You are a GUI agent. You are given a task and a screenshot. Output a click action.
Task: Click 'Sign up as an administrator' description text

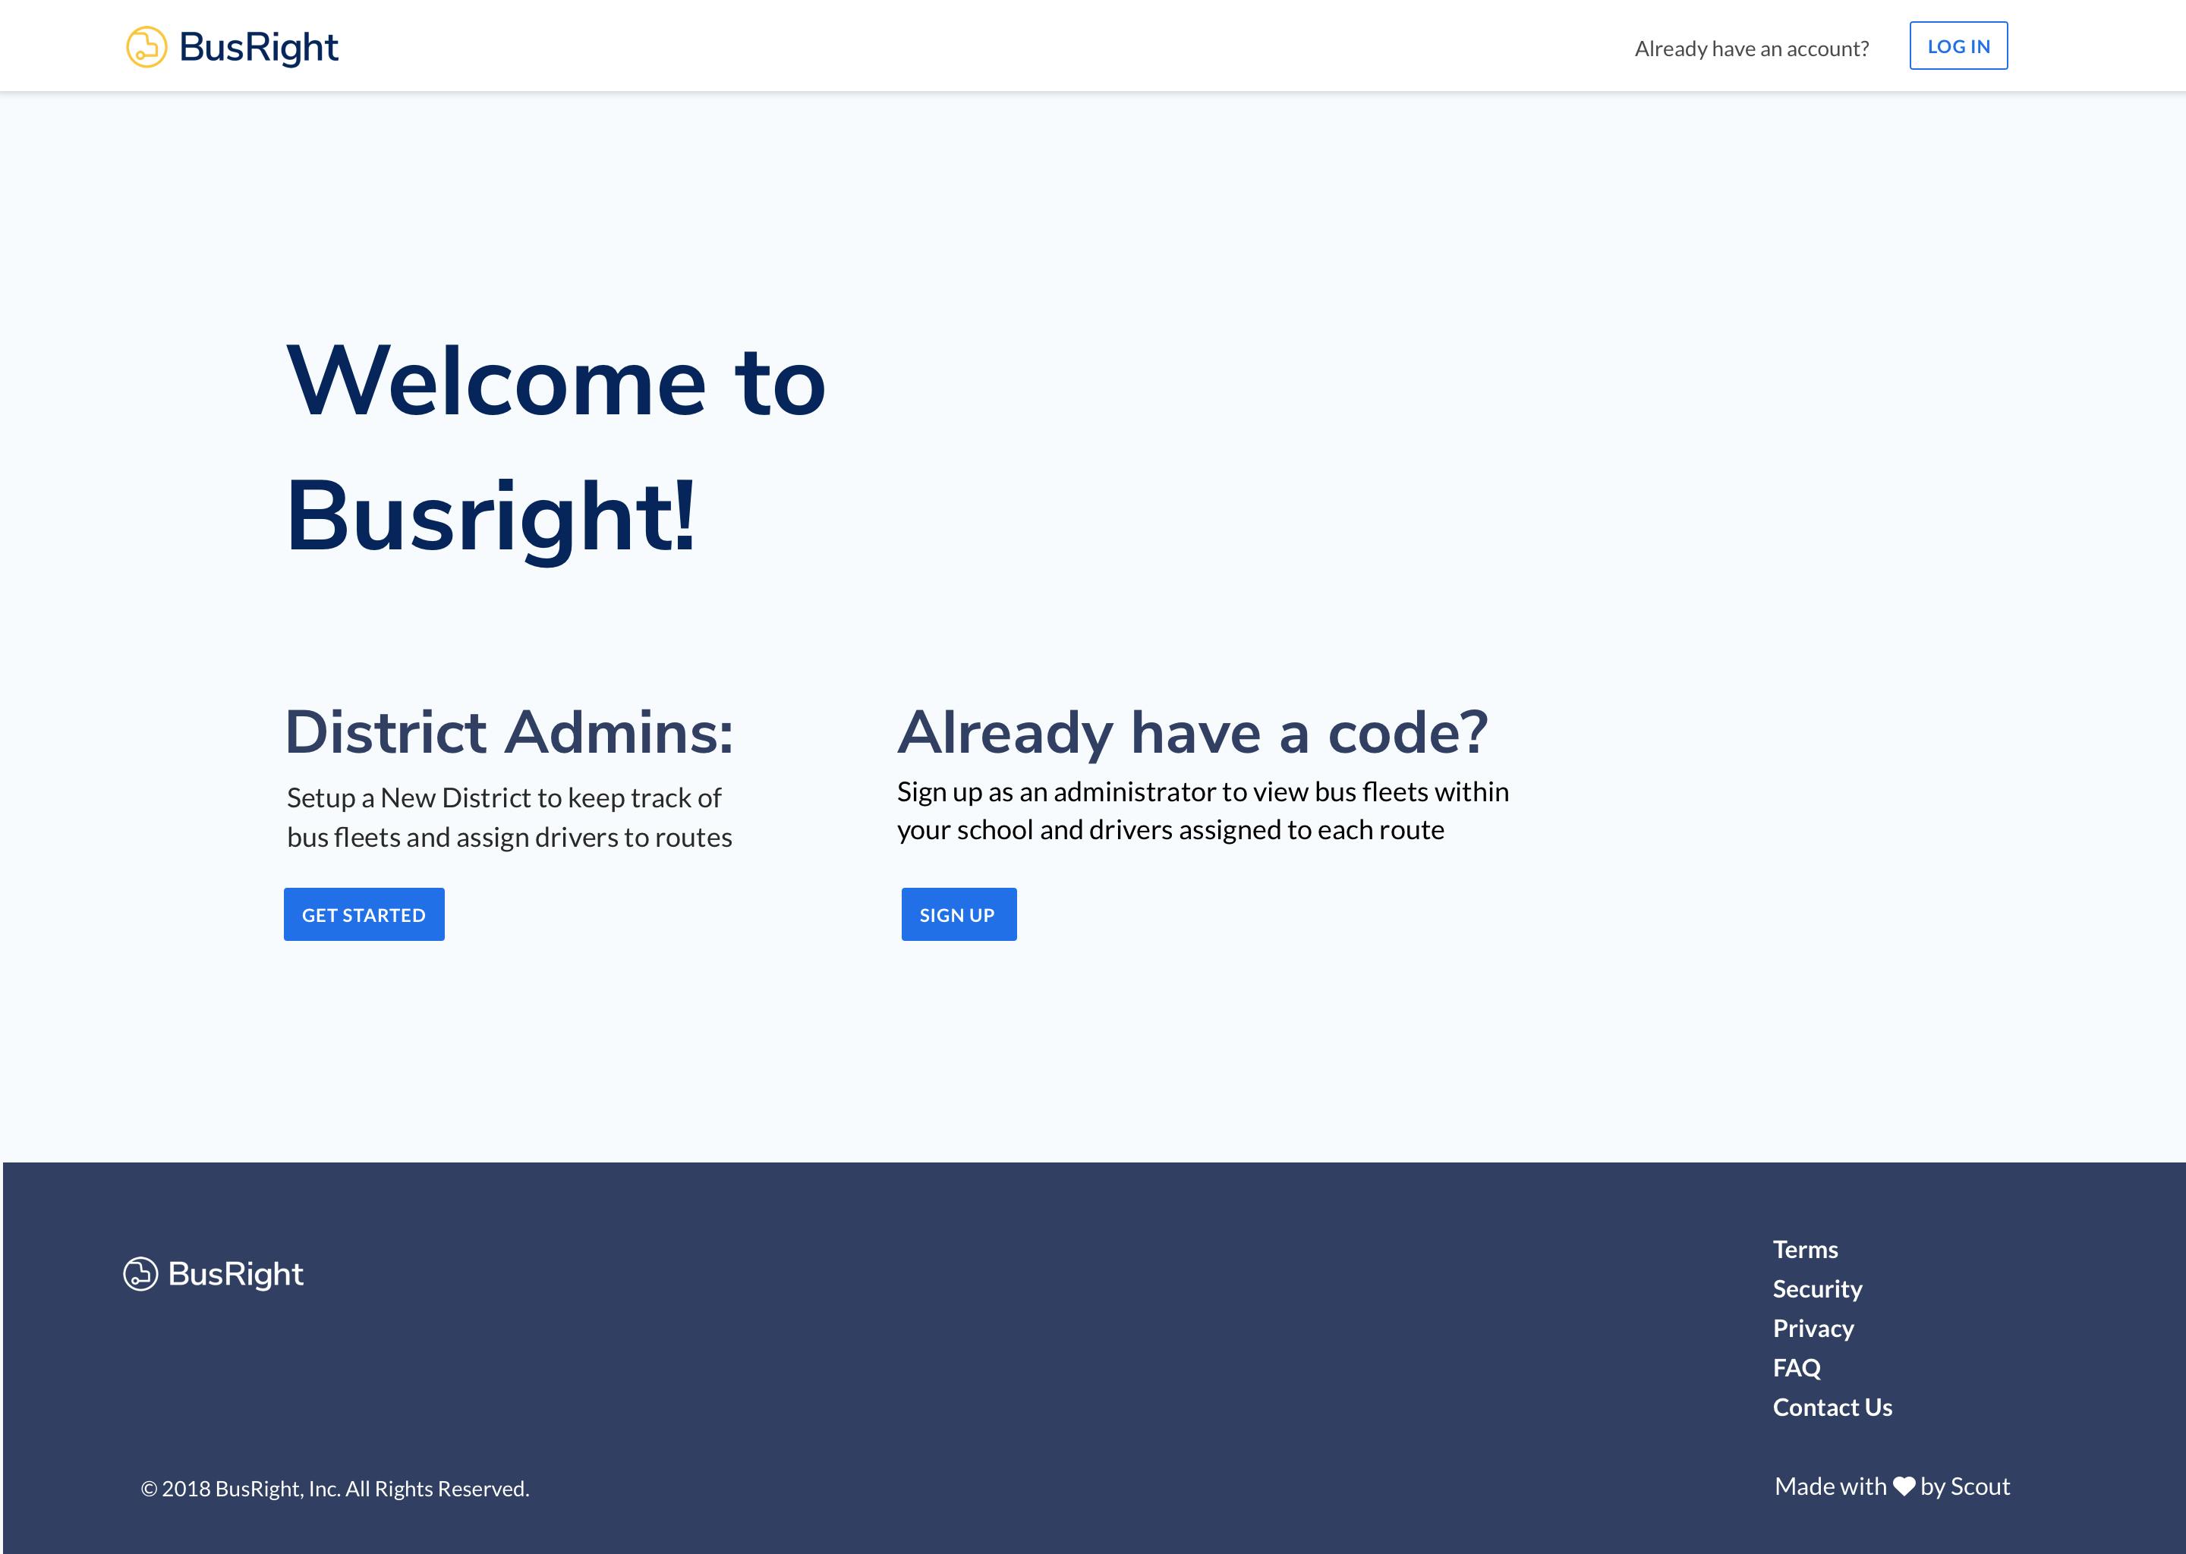pyautogui.click(x=1203, y=810)
